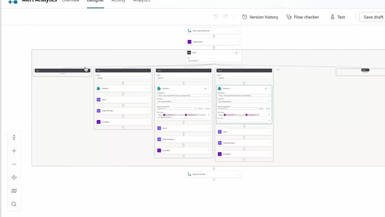The height and width of the screenshot is (217, 385).
Task: Open Set variable in second case
Action: (123, 122)
